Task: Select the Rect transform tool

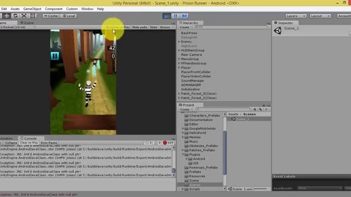Action: [33, 16]
